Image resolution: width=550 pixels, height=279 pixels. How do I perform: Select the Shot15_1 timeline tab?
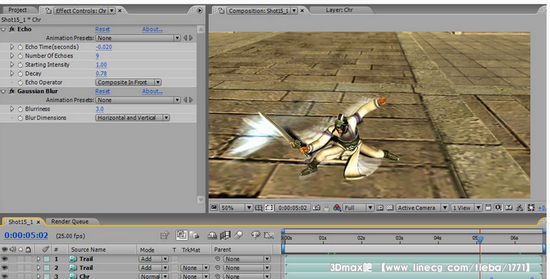coord(21,222)
